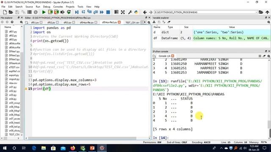The height and width of the screenshot is (152, 271).
Task: Sort variables by Type column header
Action: (x=170, y=27)
